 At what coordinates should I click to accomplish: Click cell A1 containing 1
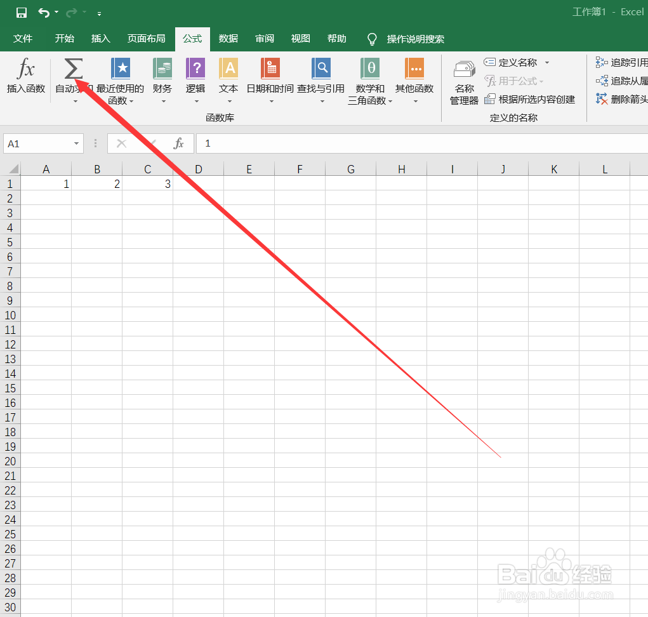(46, 183)
